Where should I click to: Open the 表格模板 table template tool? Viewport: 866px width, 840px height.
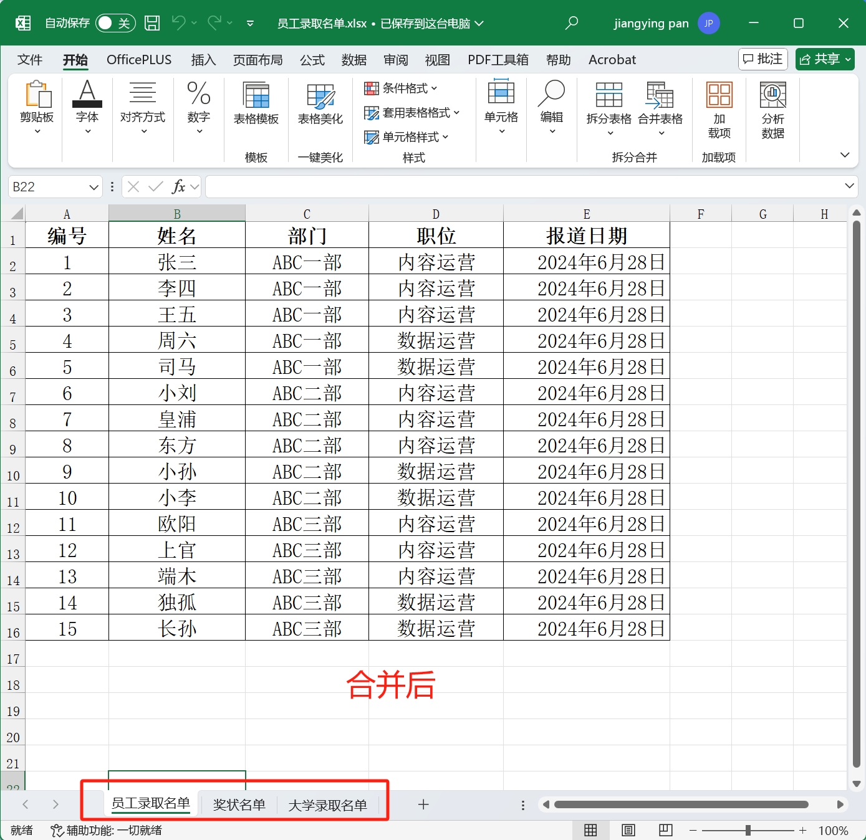point(256,103)
